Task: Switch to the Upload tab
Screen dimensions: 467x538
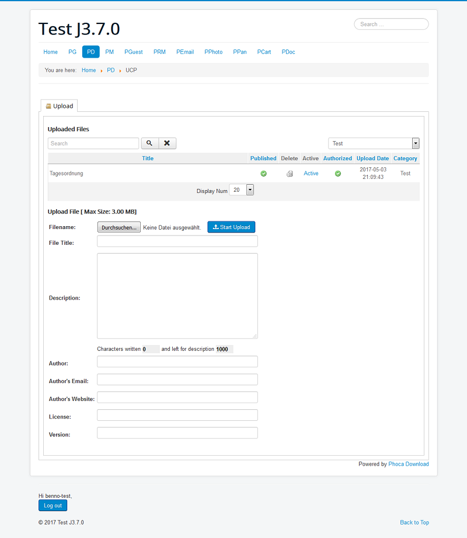Action: (x=60, y=106)
